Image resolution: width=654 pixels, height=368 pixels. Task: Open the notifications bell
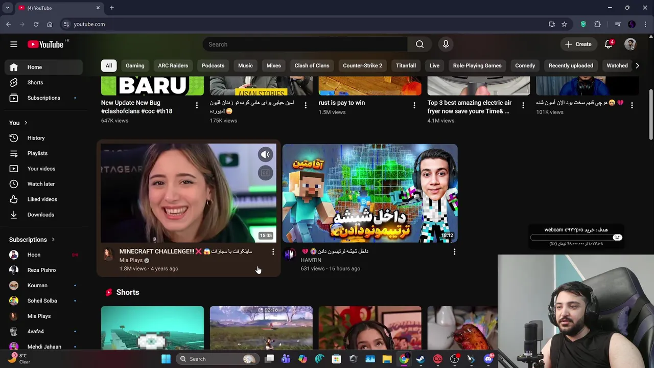[x=609, y=44]
